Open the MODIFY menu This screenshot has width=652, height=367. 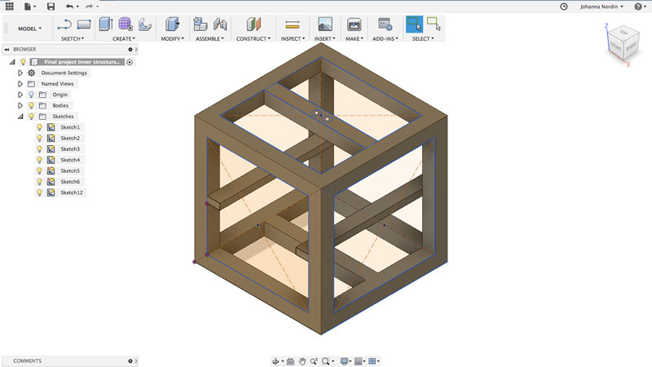click(172, 38)
